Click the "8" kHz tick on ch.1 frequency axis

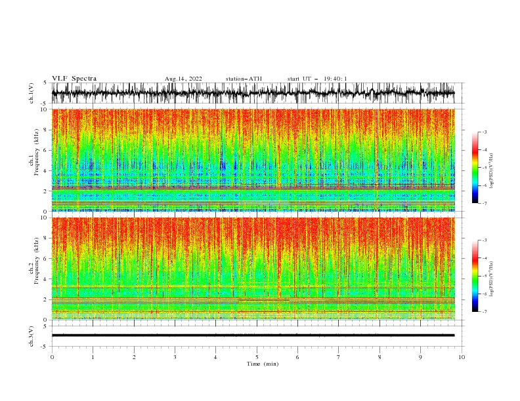pyautogui.click(x=46, y=130)
